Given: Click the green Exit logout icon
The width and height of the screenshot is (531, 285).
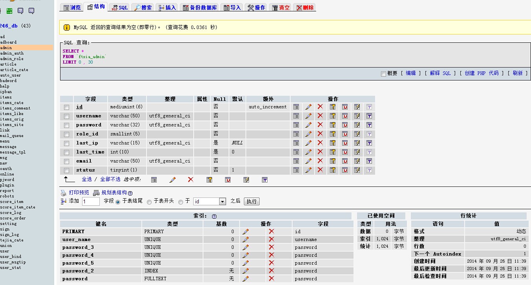Looking at the screenshot, I should point(9,11).
